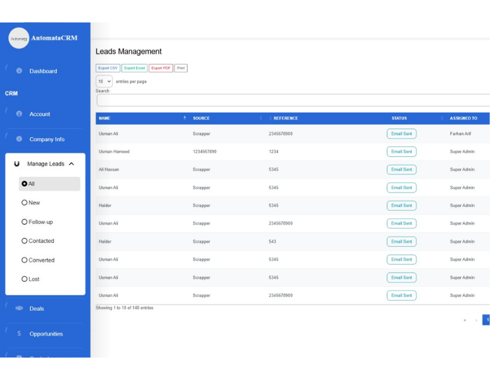Image resolution: width=490 pixels, height=370 pixels.
Task: Click the Account user icon
Action: (19, 114)
